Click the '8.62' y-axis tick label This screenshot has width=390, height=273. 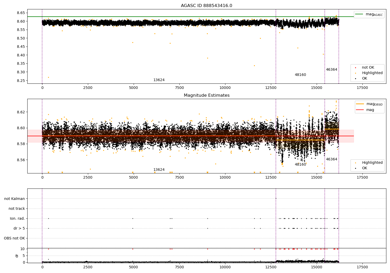tap(21, 112)
